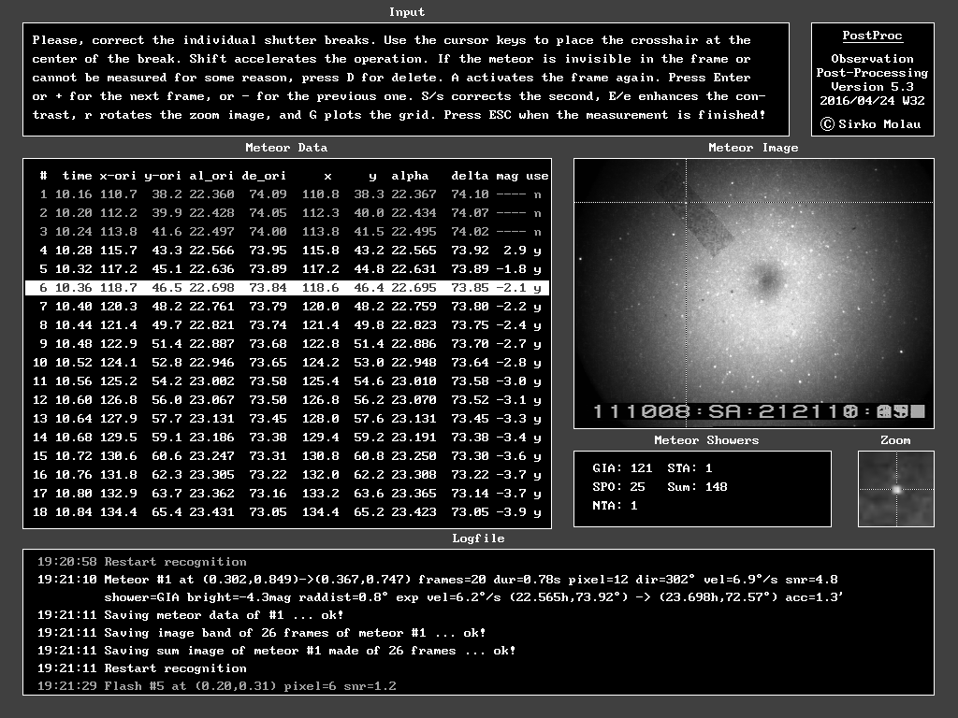Screen dimensions: 958x718
Task: Select the SPO: 25 shower entry
Action: click(618, 487)
